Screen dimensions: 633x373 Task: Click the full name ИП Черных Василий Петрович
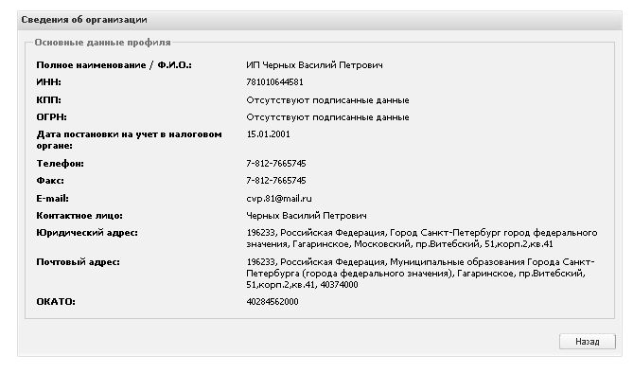(314, 65)
